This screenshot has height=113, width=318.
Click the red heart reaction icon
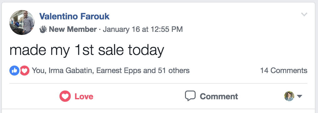pyautogui.click(x=24, y=71)
